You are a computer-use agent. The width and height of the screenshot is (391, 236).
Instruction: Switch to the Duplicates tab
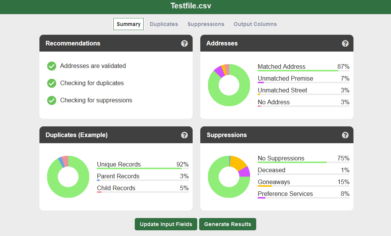click(164, 24)
